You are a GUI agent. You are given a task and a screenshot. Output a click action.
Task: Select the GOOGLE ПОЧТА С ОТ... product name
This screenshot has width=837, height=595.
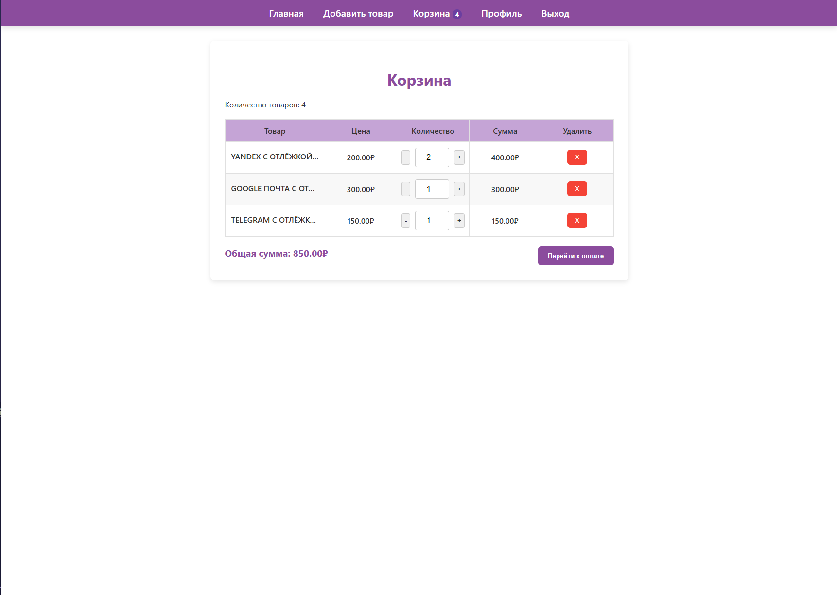tap(273, 189)
